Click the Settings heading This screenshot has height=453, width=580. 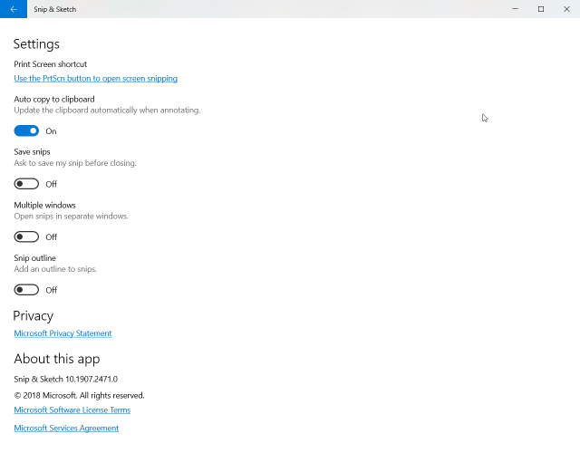[36, 44]
